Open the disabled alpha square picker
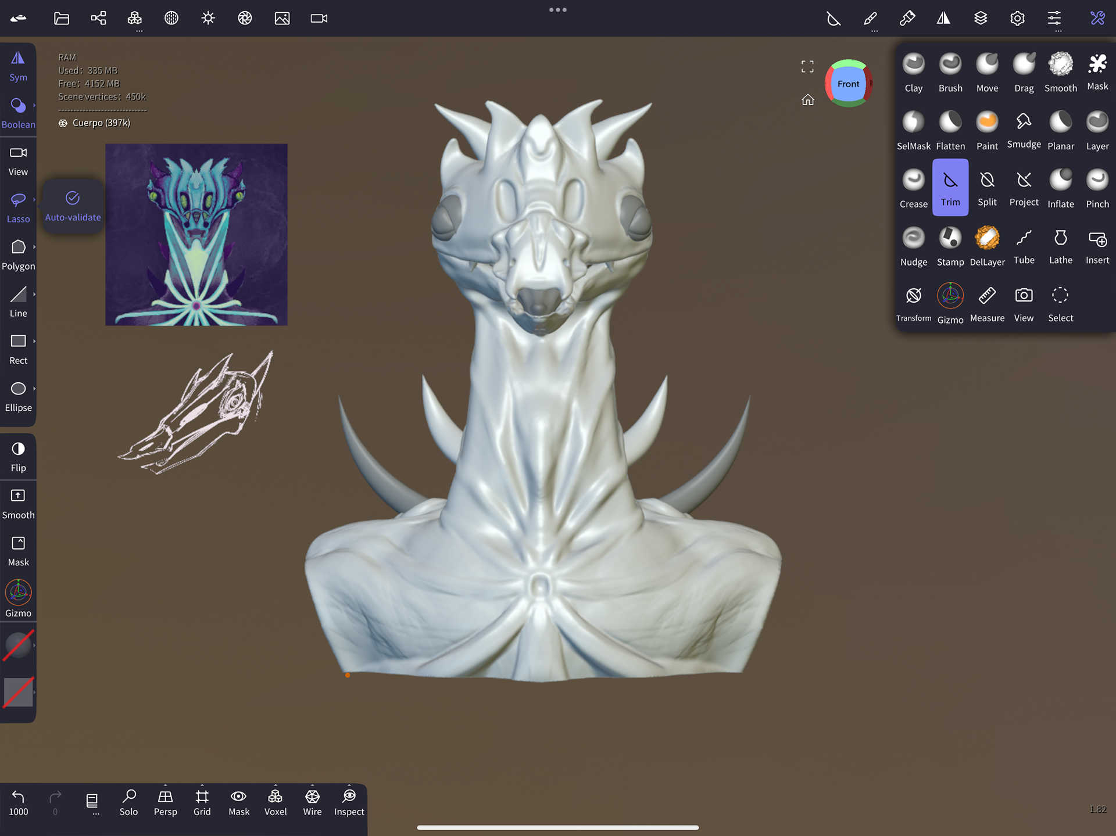This screenshot has width=1116, height=836. click(18, 692)
